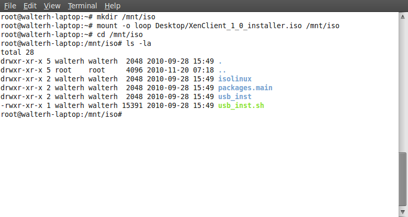
Task: Click the vertical scrollbar thumb
Action: [x=402, y=180]
